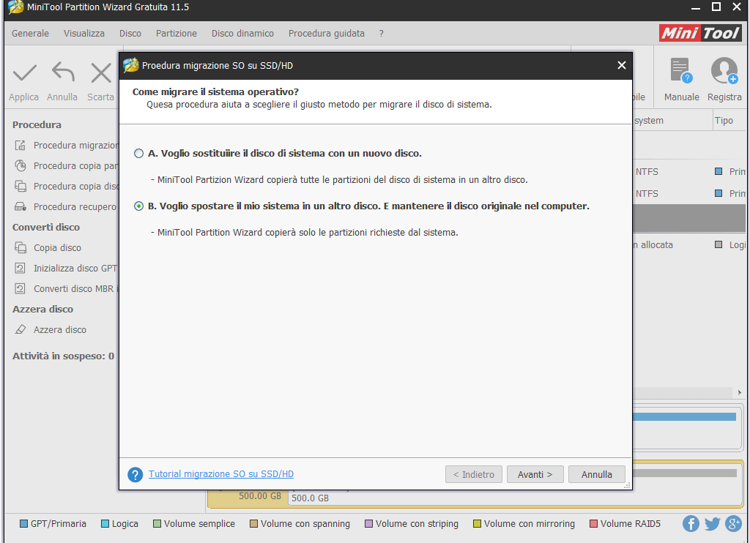Select Azzera disco in the sidebar
The height and width of the screenshot is (543, 750).
coord(59,330)
